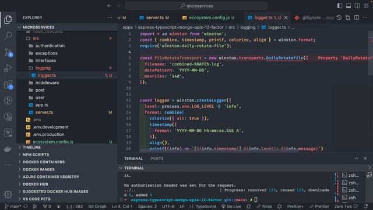Collapse the logging folder

[67, 68]
